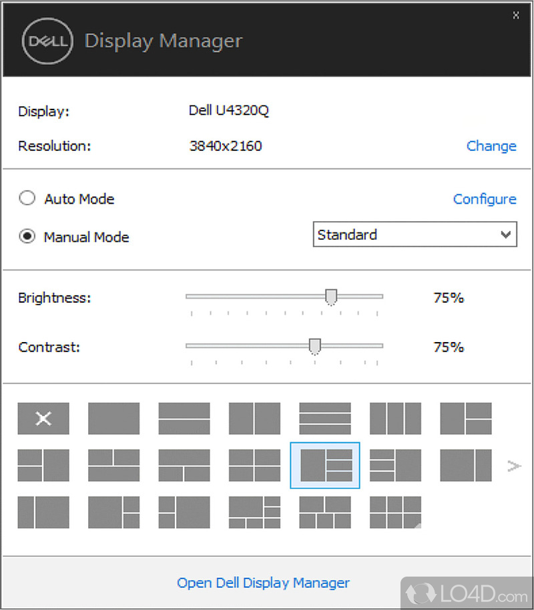Select the Manual Mode radio button

[x=27, y=237]
